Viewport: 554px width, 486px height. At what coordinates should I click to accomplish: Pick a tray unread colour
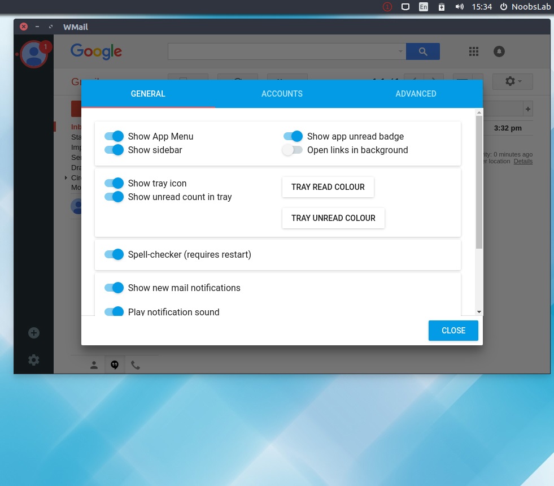click(x=333, y=218)
